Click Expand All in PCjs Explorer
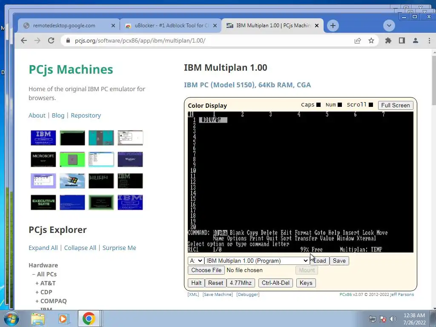Screen dimensions: 436x327 pyautogui.click(x=43, y=248)
